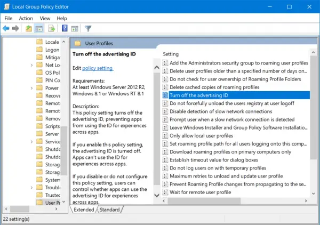
Task: Click the tree pane scroll down arrow
Action: [x=63, y=202]
